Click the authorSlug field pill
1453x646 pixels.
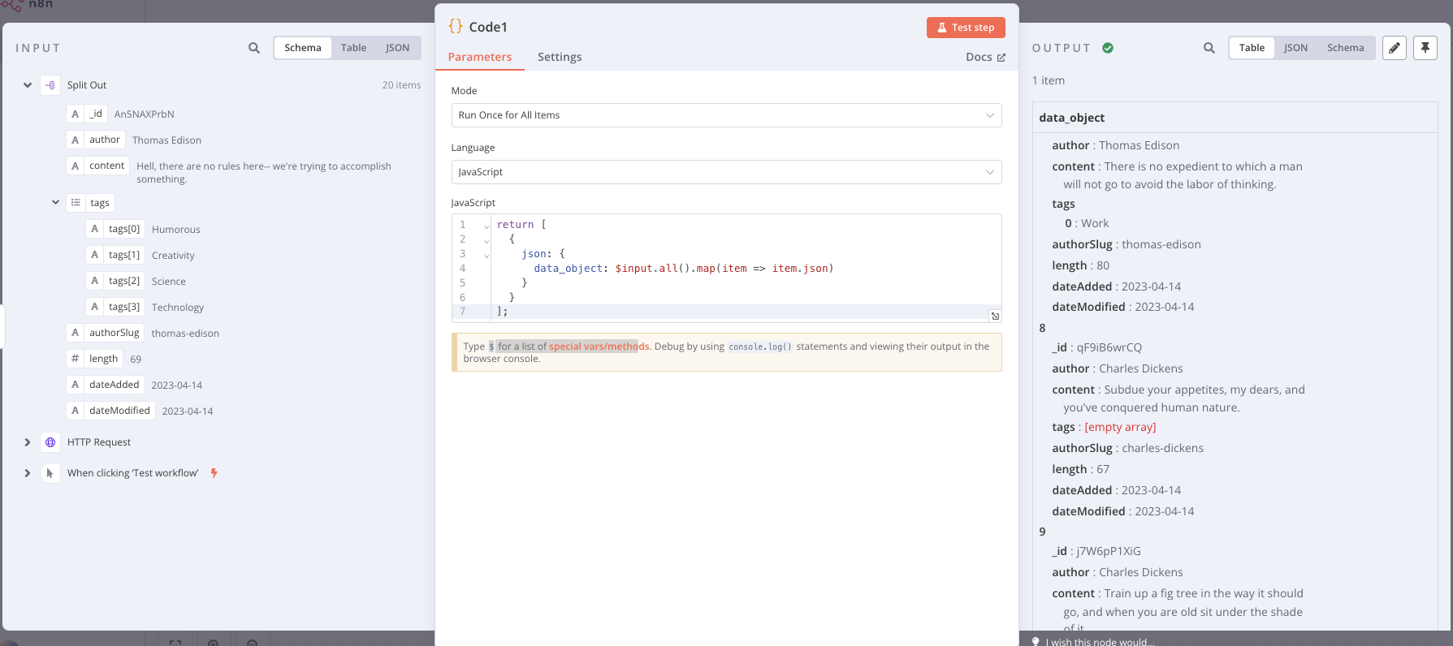click(105, 333)
